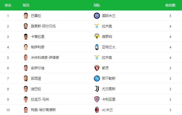This screenshot has height=115, width=182.
Task: Click the Inter Milan club logo
Action: (97, 16)
